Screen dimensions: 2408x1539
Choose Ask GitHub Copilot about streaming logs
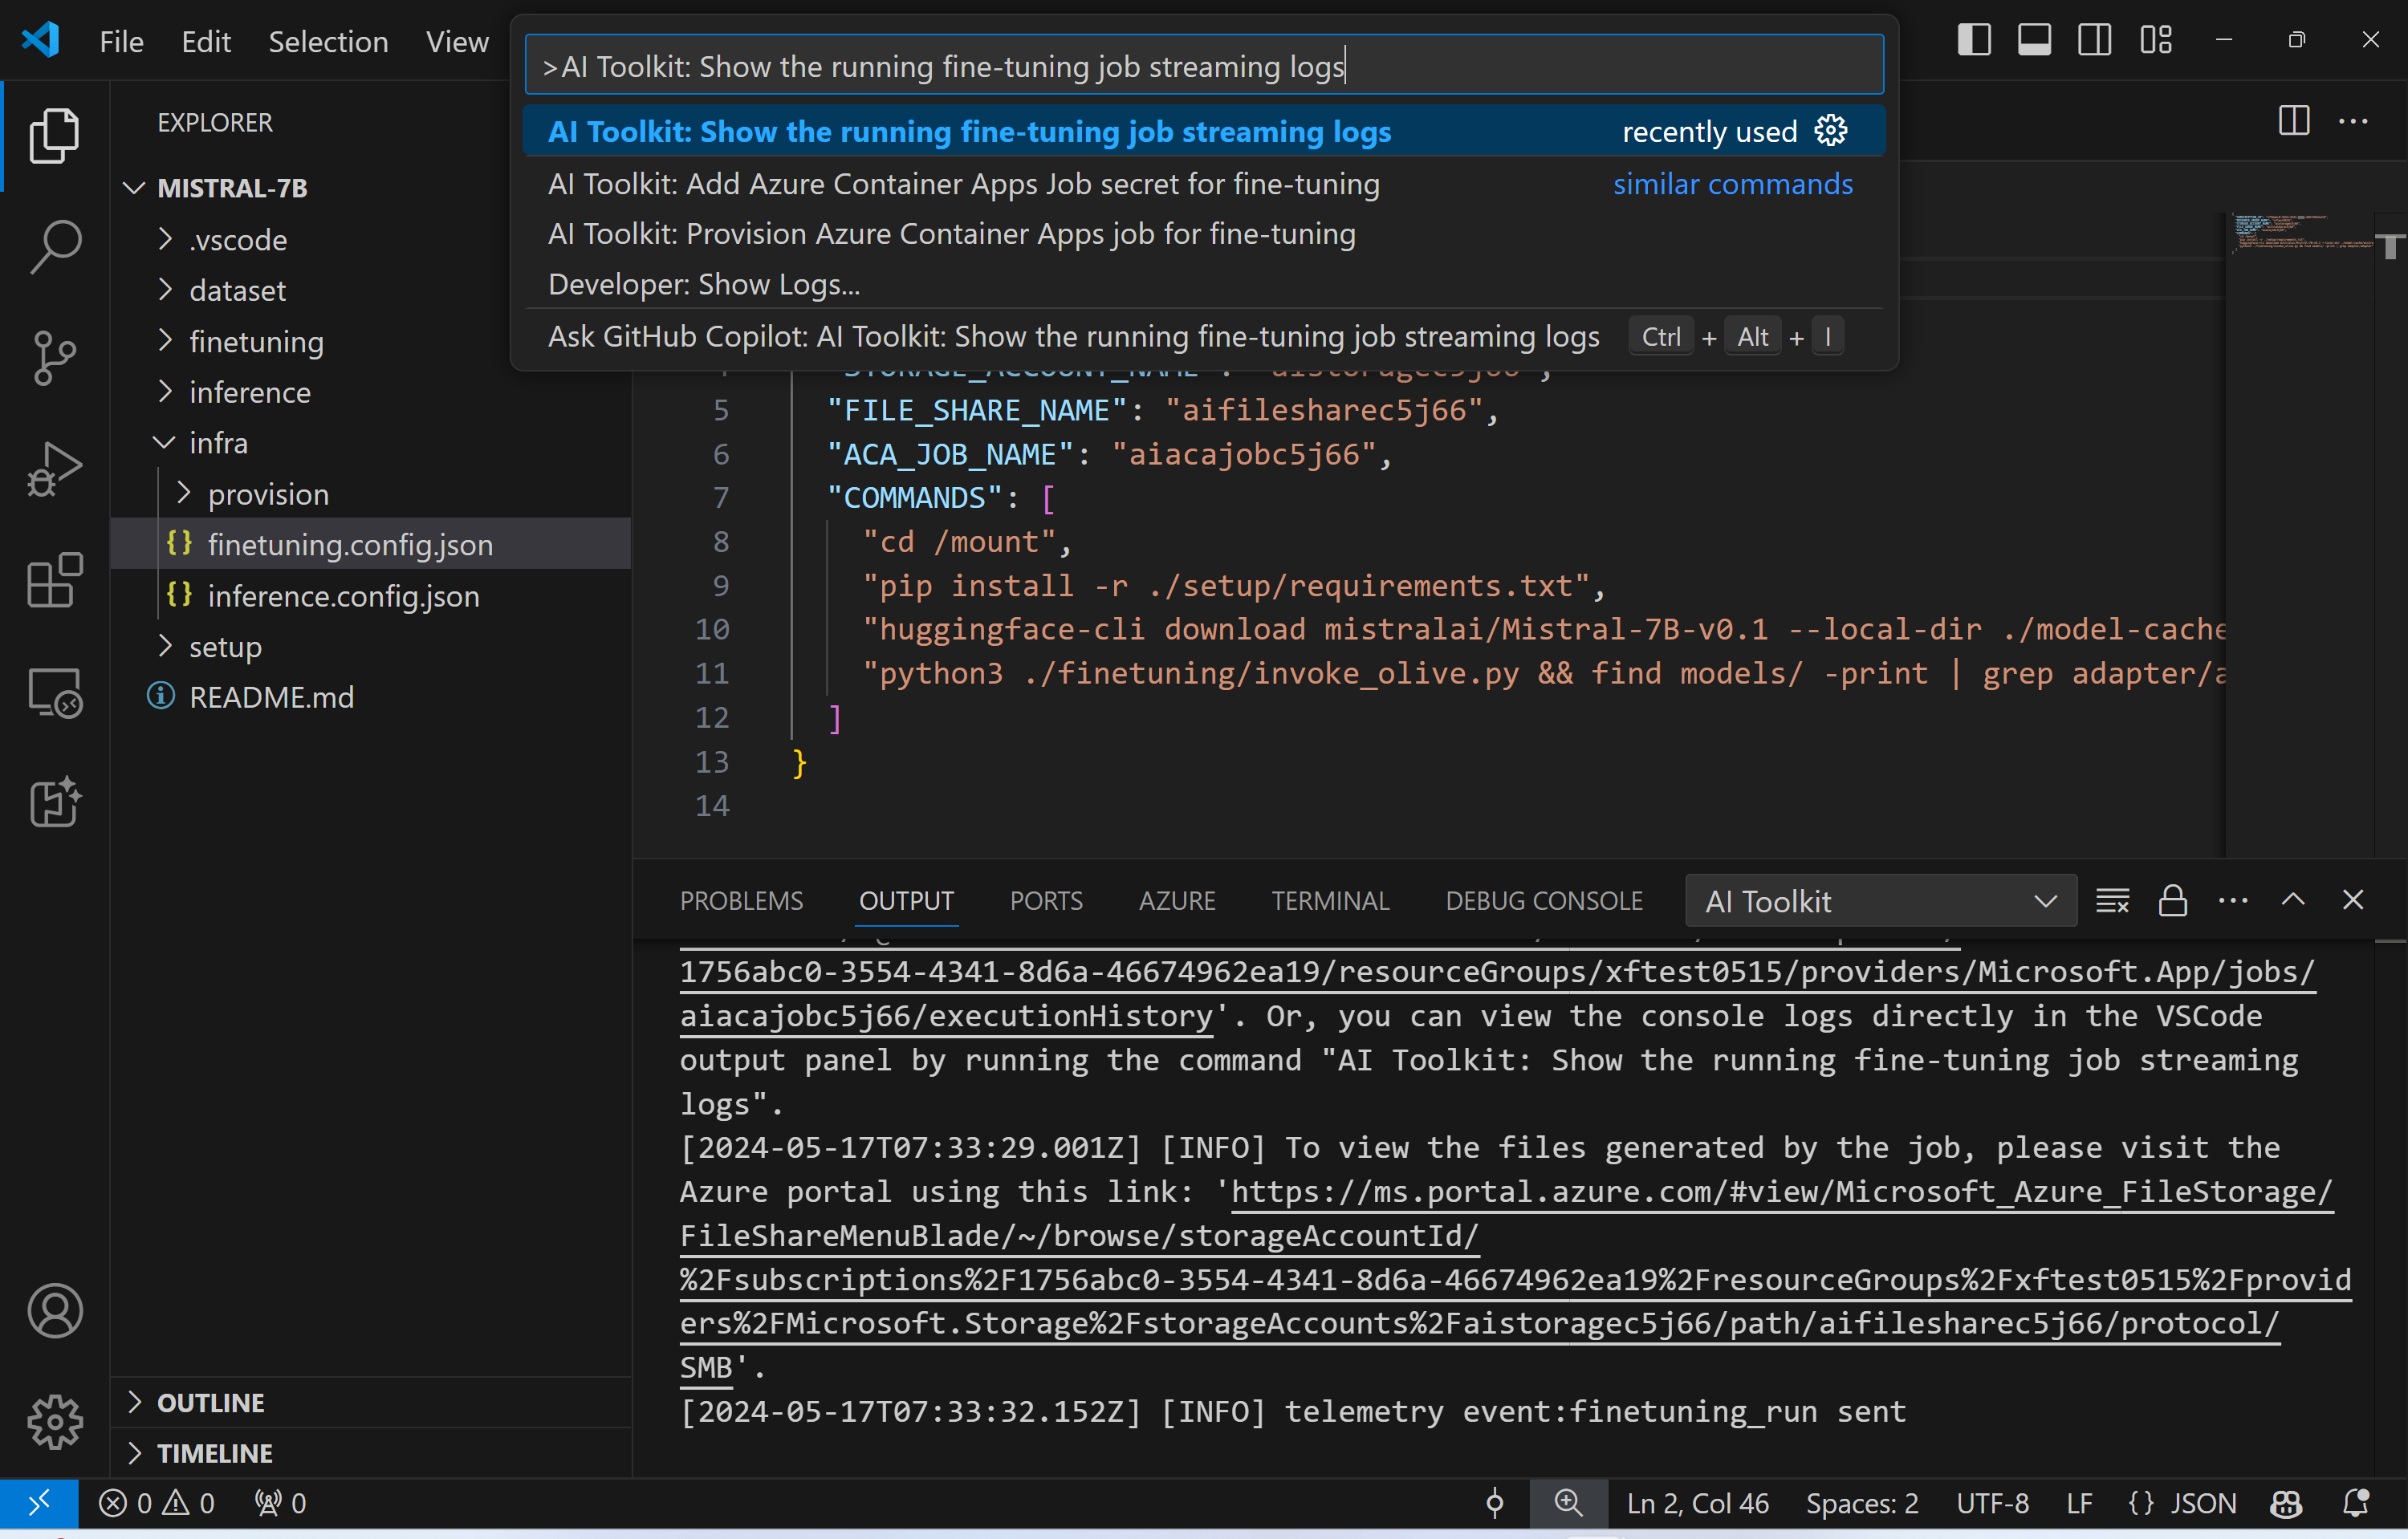pos(1204,337)
